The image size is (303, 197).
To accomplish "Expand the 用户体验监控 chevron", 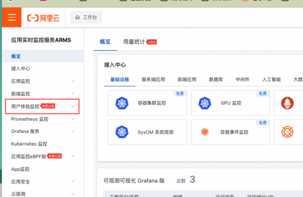I will [x=73, y=106].
